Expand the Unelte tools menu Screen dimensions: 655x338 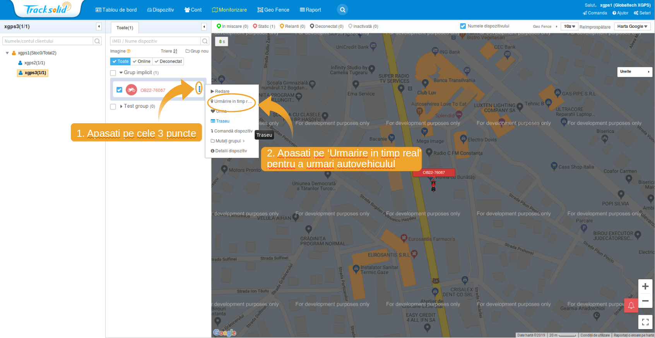coord(635,71)
